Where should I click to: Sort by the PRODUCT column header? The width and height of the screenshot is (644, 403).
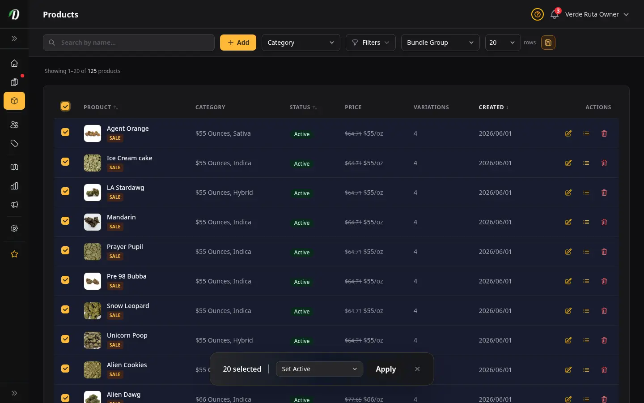pyautogui.click(x=101, y=107)
